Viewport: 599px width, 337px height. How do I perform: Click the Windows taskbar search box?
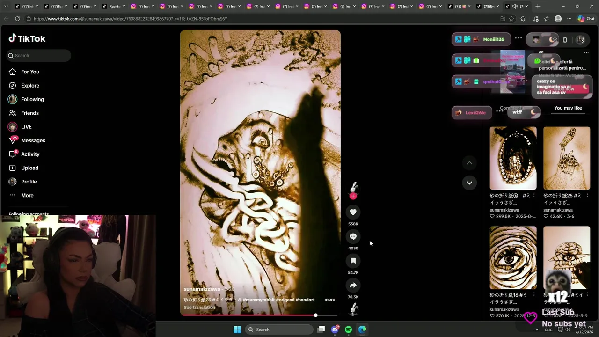(279, 330)
